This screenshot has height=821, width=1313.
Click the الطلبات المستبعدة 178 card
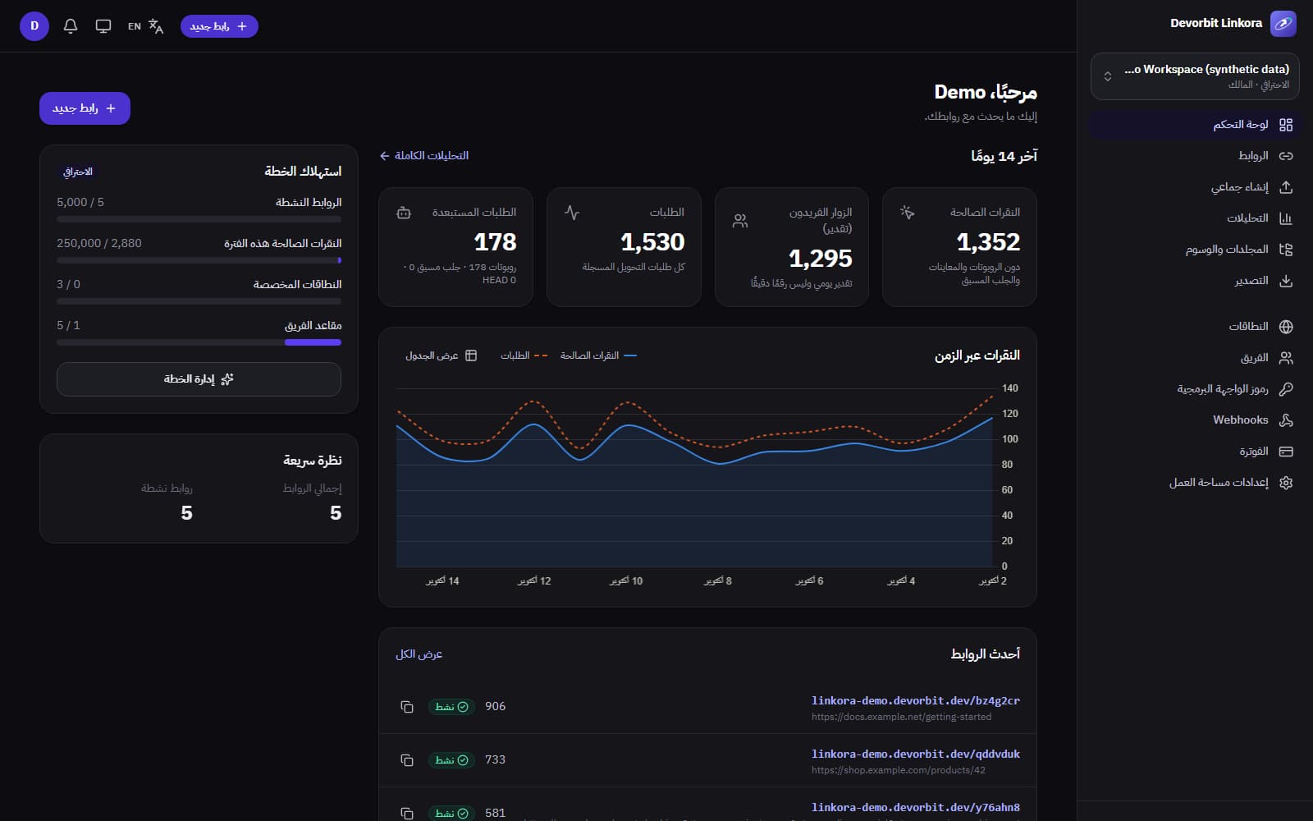455,247
